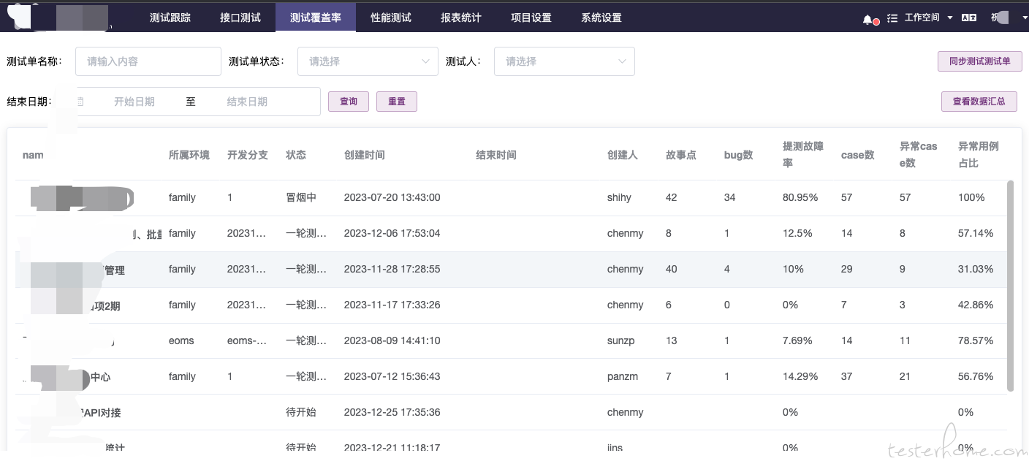Image resolution: width=1029 pixels, height=472 pixels.
Task: Click the 开始日期 date field
Action: point(134,102)
